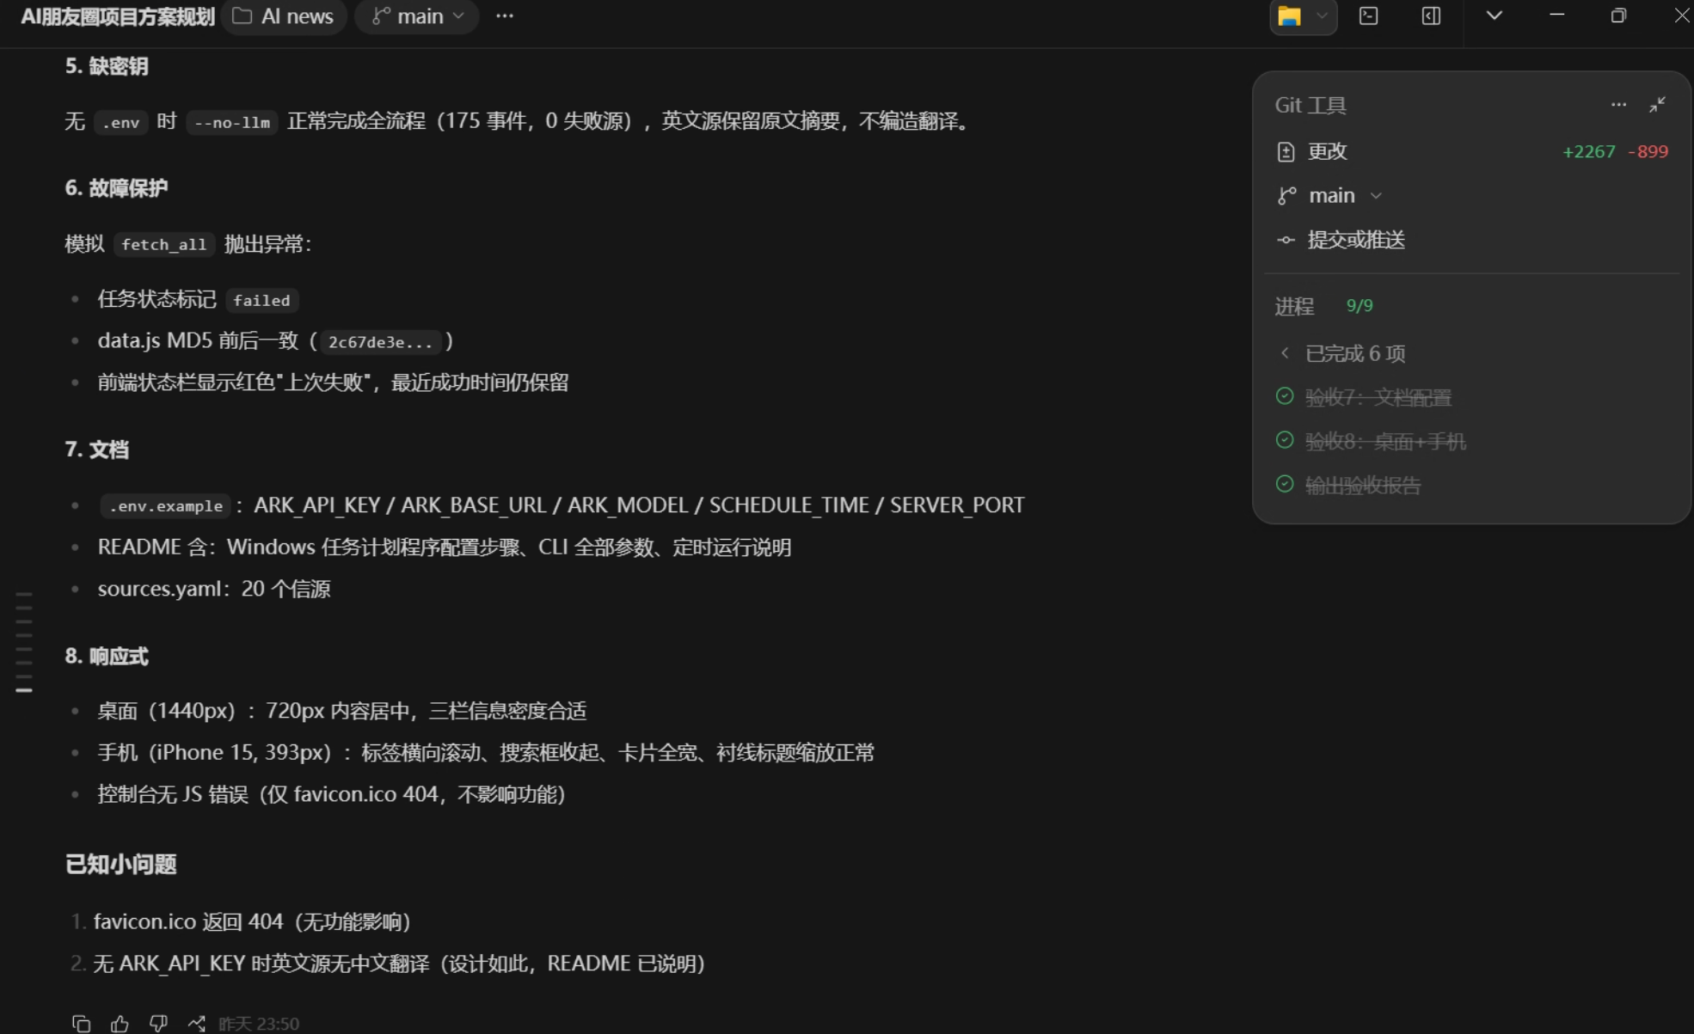Click the .env inline code
The image size is (1694, 1034).
[121, 122]
